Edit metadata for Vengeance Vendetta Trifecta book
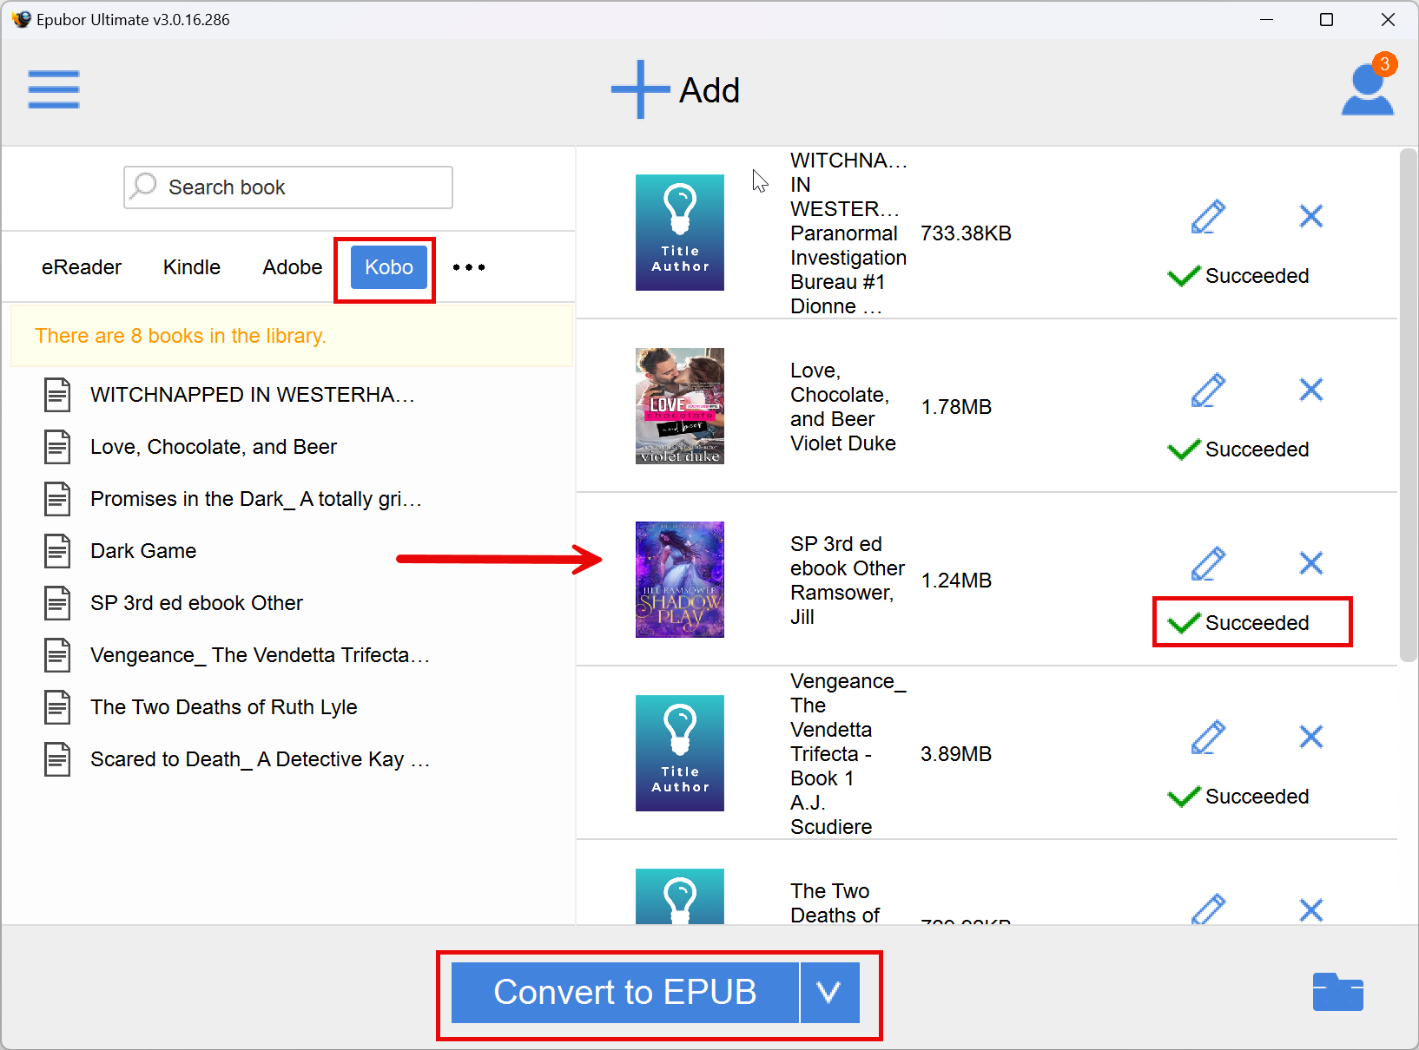The height and width of the screenshot is (1050, 1419). (x=1208, y=737)
